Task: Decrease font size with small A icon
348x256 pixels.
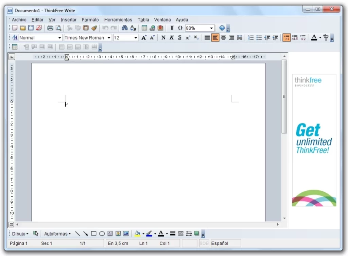Action: 152,38
